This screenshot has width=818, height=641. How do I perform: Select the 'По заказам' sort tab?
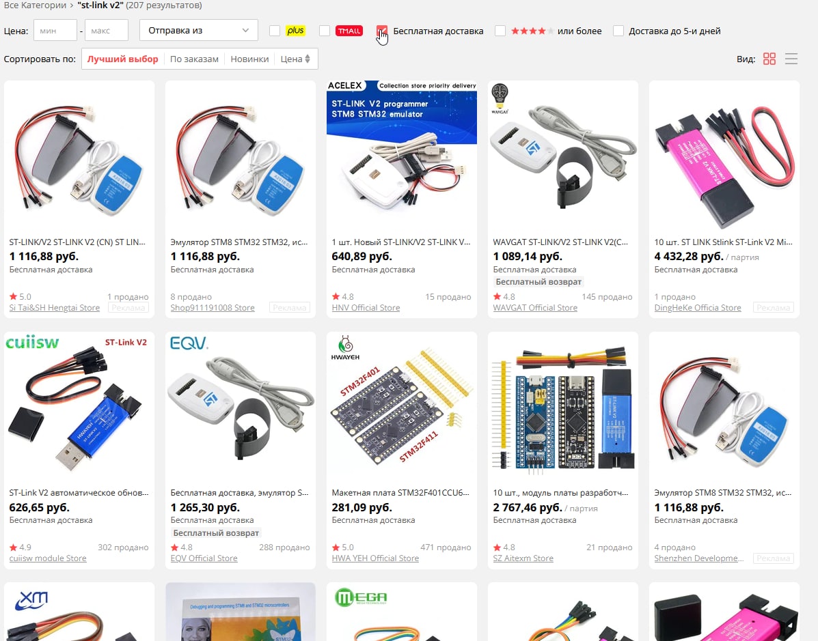coord(194,59)
